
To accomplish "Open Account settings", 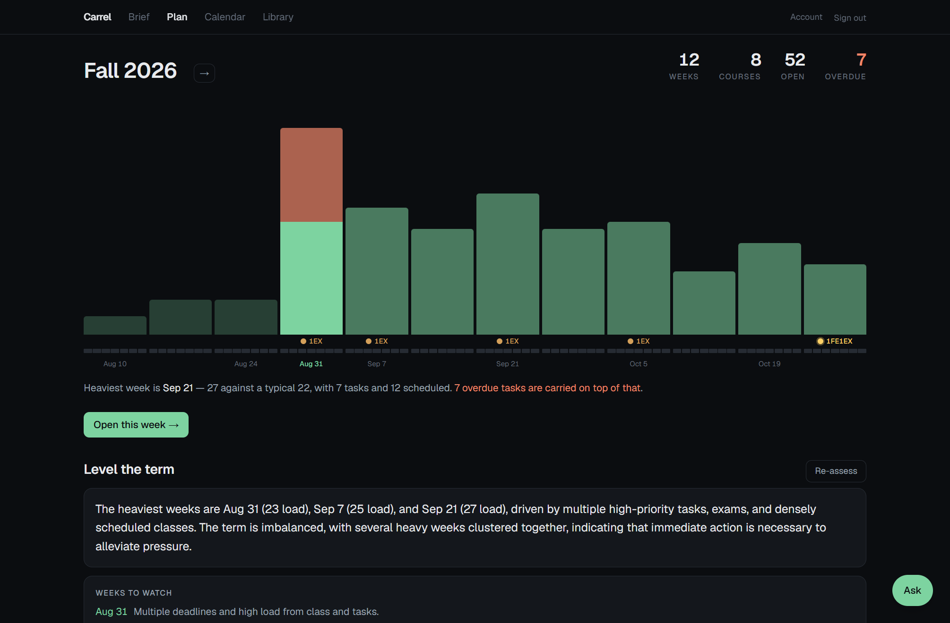I will tap(806, 17).
